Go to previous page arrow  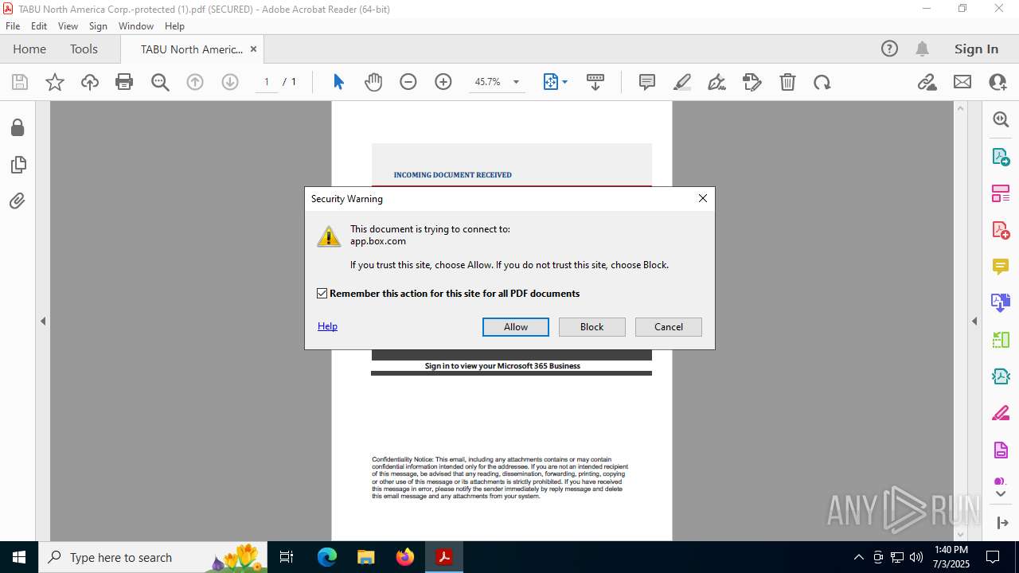pos(195,82)
